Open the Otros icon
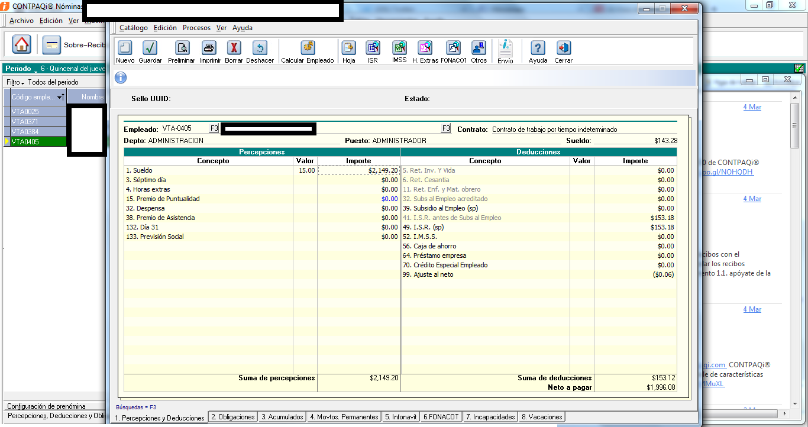The width and height of the screenshot is (808, 427). (479, 48)
